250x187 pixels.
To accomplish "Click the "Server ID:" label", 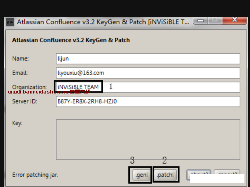I will (25, 101).
